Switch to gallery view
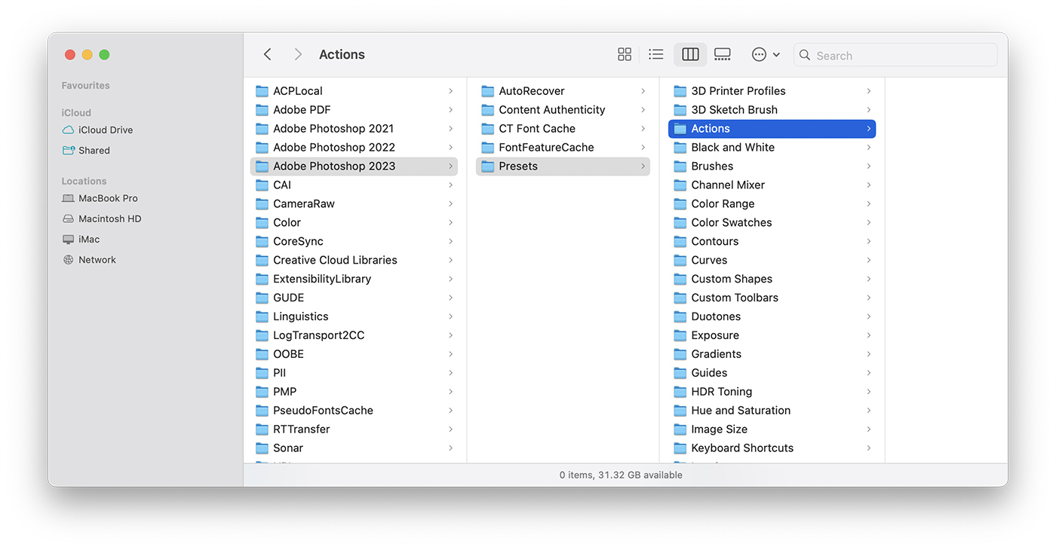Screen dimensions: 1056x550 point(723,54)
